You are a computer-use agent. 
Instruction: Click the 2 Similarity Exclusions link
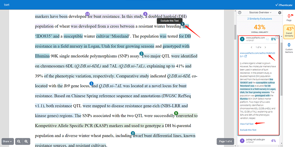pos(260,19)
